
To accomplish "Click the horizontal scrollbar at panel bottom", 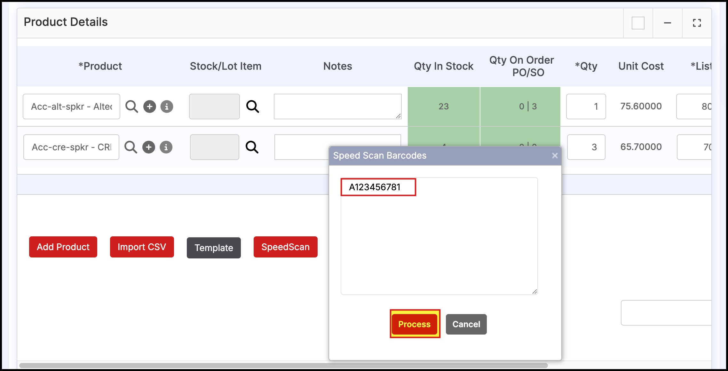I will [283, 365].
